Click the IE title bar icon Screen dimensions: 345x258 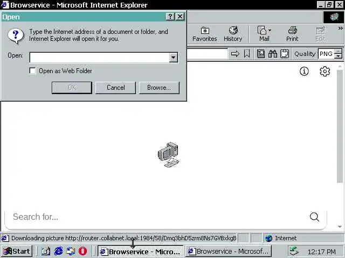click(5, 5)
